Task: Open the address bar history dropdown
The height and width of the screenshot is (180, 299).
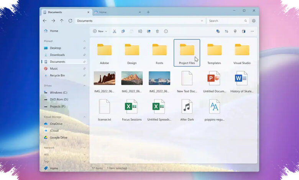Action: pyautogui.click(x=202, y=21)
